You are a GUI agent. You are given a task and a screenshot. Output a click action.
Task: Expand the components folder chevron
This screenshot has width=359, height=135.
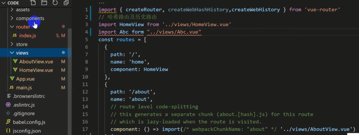[x=12, y=18]
